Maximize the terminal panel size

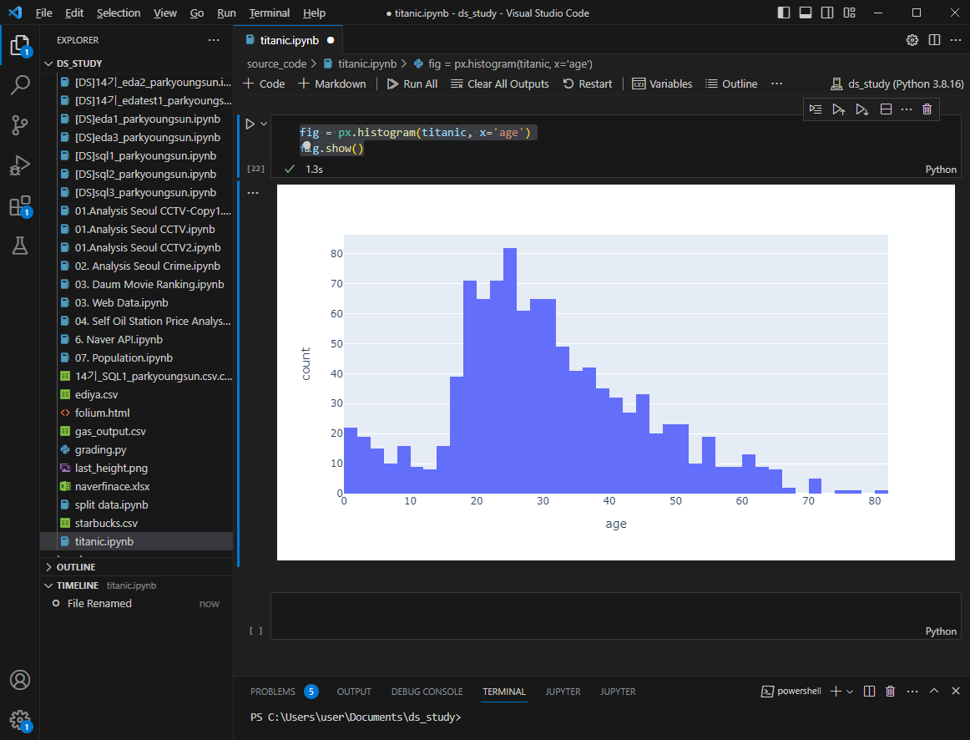(934, 691)
